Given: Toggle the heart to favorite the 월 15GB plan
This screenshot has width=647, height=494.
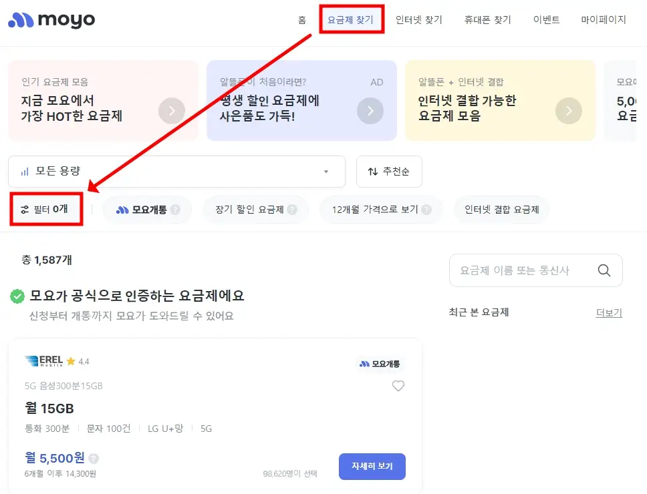Looking at the screenshot, I should coord(398,386).
